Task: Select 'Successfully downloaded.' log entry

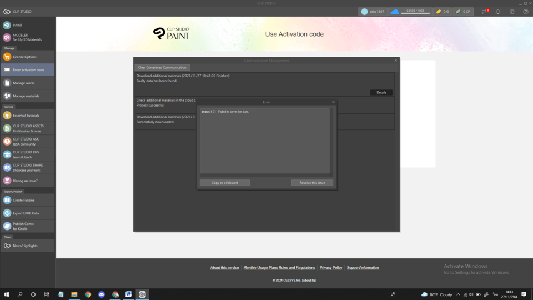Action: 155,122
